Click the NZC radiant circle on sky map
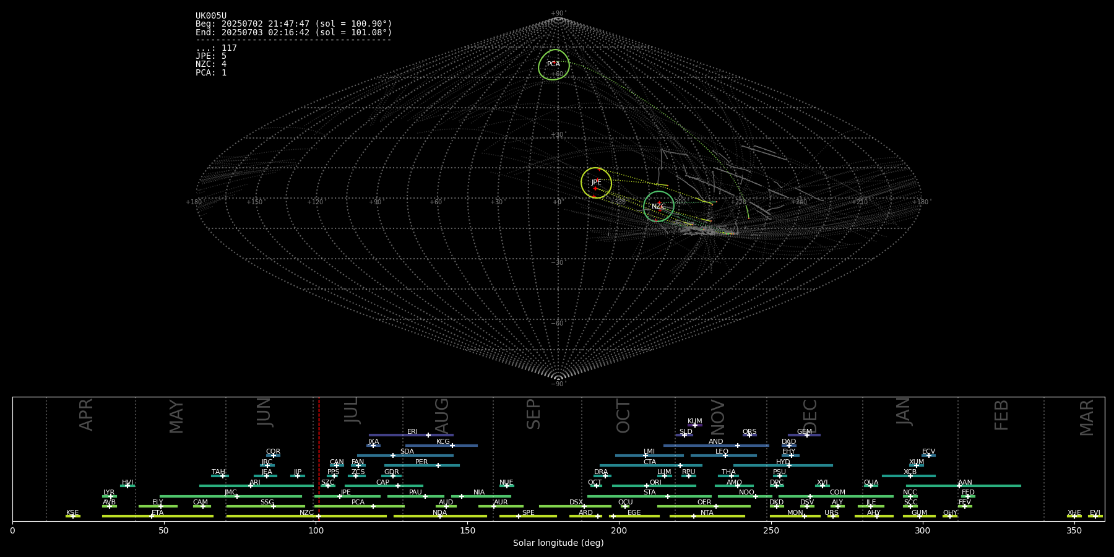 (658, 206)
